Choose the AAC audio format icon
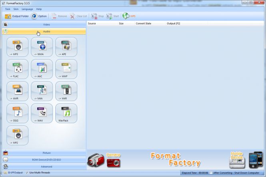This screenshot has height=177, width=266. click(x=42, y=69)
